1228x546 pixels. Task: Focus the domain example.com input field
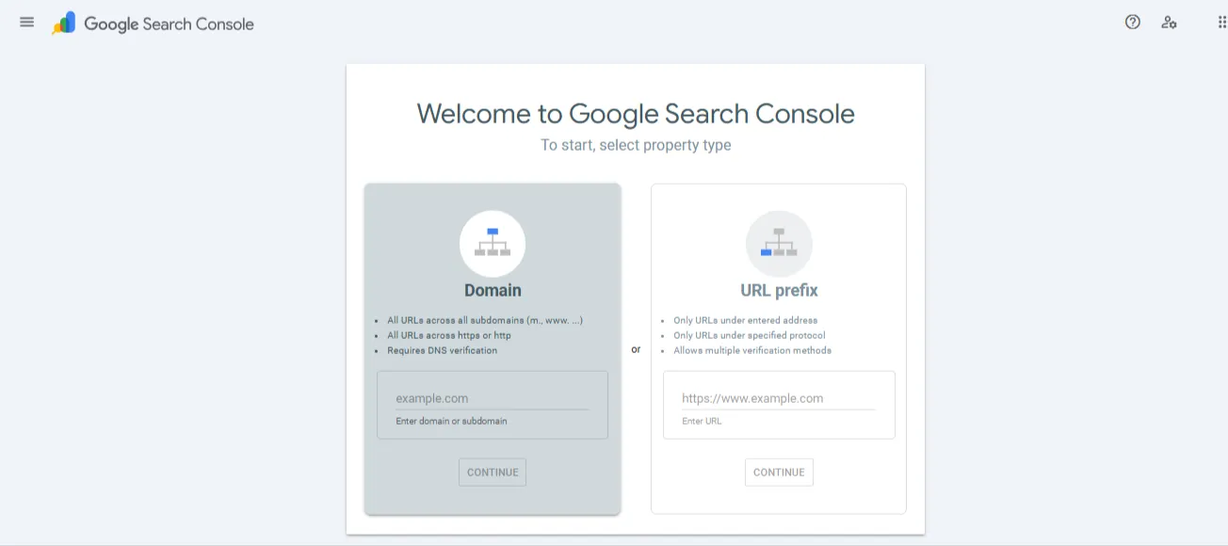click(x=492, y=397)
